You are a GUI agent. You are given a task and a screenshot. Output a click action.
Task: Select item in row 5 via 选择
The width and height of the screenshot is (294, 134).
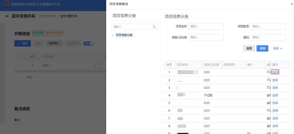[x=275, y=103]
